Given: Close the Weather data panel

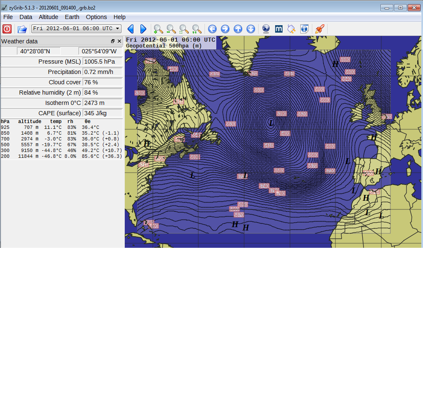Looking at the screenshot, I should pos(119,41).
